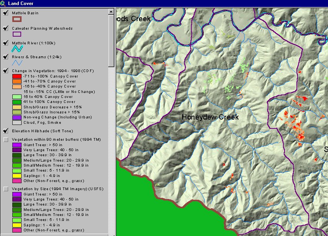Click the Vegetation by Size (1994 TM Imagery) title
Image resolution: width=328 pixels, height=236 pixels.
(57, 189)
